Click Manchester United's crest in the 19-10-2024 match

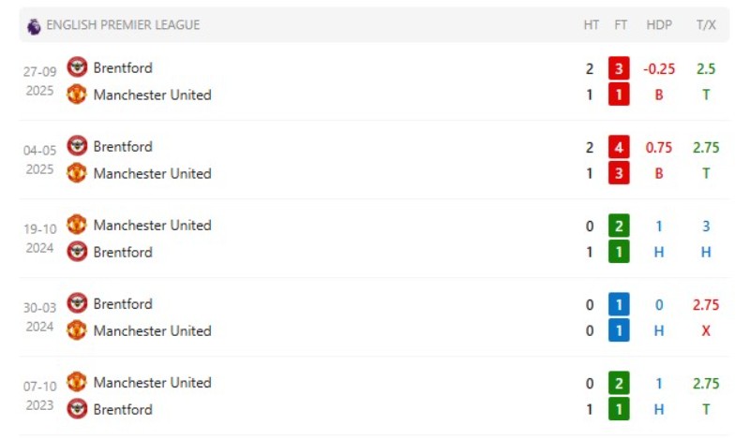coord(77,224)
